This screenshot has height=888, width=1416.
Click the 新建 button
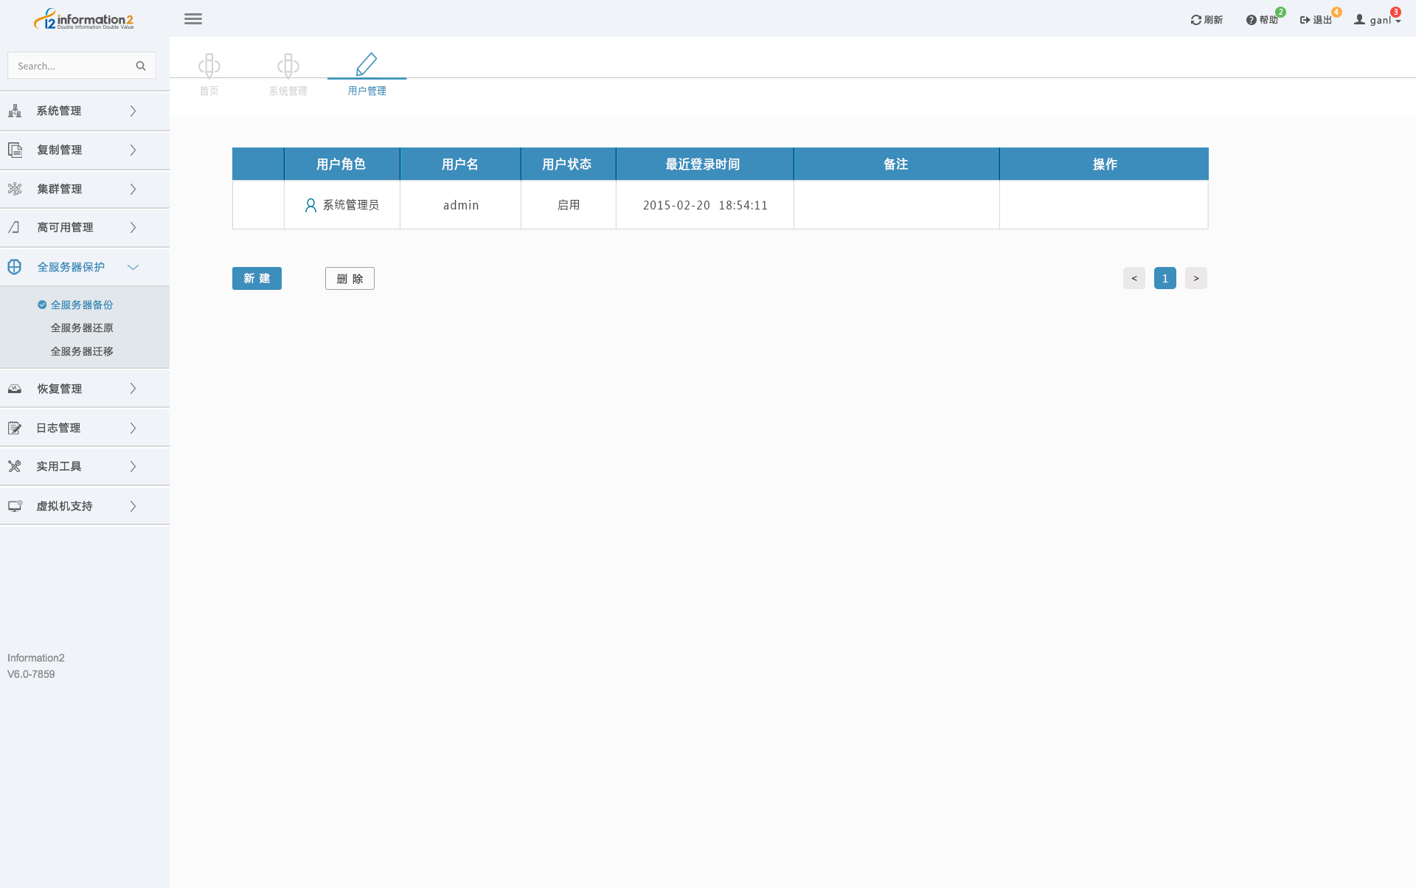coord(257,278)
